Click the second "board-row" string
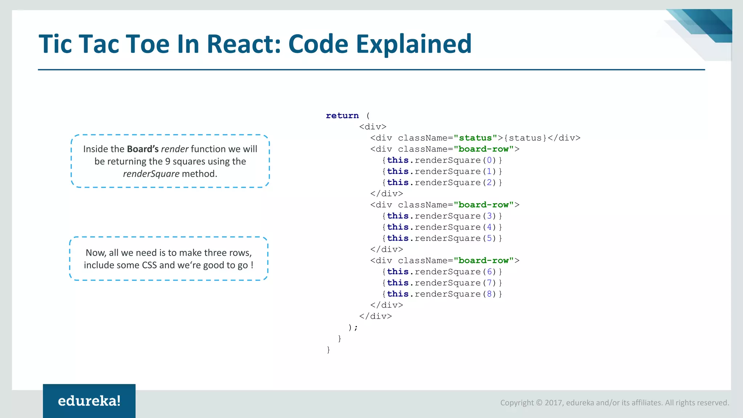Image resolution: width=743 pixels, height=418 pixels. [x=484, y=205]
